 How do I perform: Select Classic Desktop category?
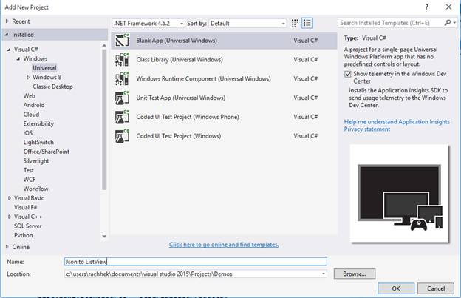52,87
